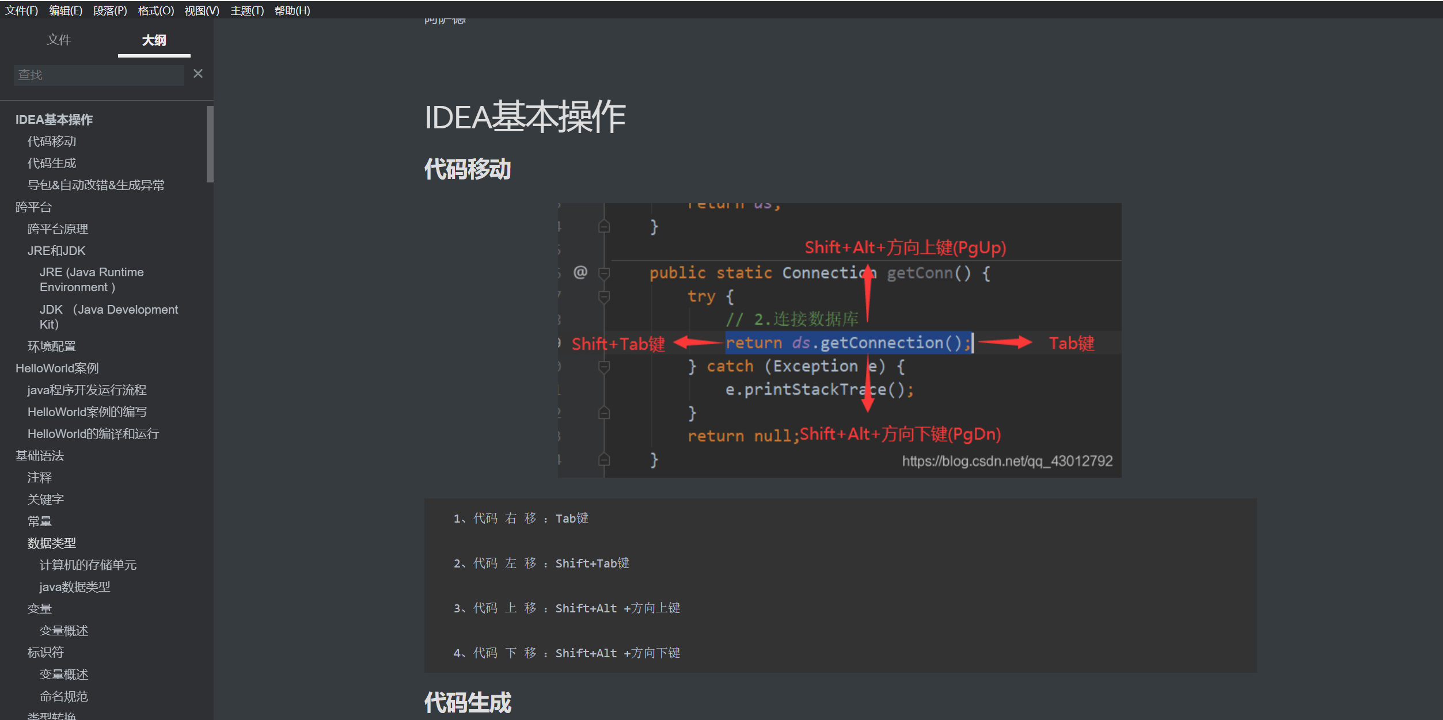Image resolution: width=1443 pixels, height=720 pixels.
Task: Jump to 代码生成 in outline
Action: pos(52,163)
